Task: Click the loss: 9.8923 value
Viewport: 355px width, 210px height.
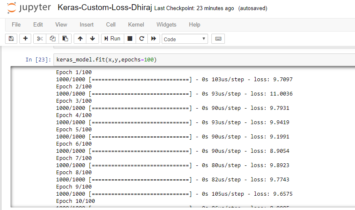Action: (x=270, y=165)
